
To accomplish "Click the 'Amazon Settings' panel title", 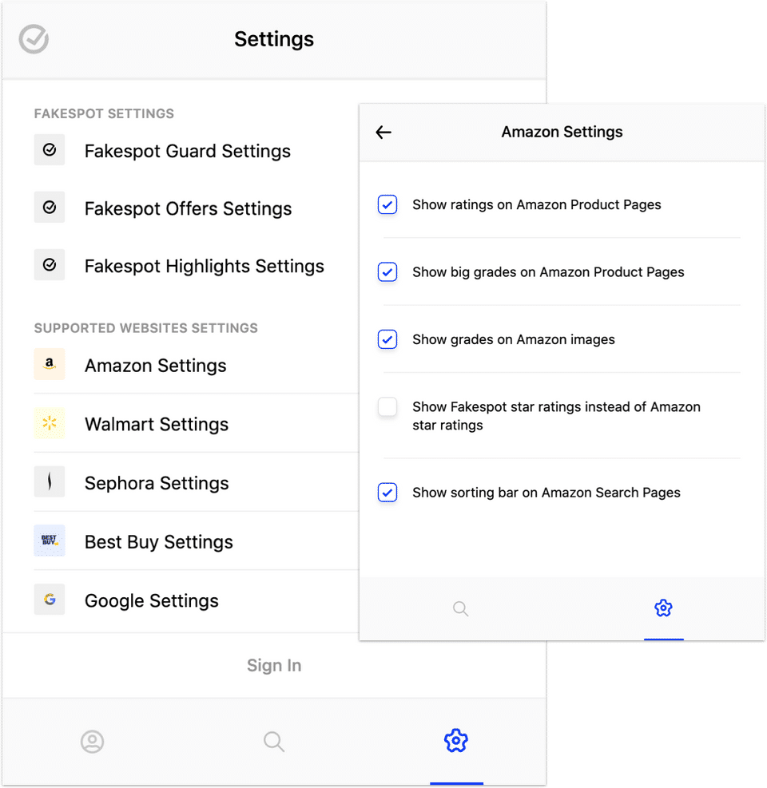I will (x=562, y=132).
